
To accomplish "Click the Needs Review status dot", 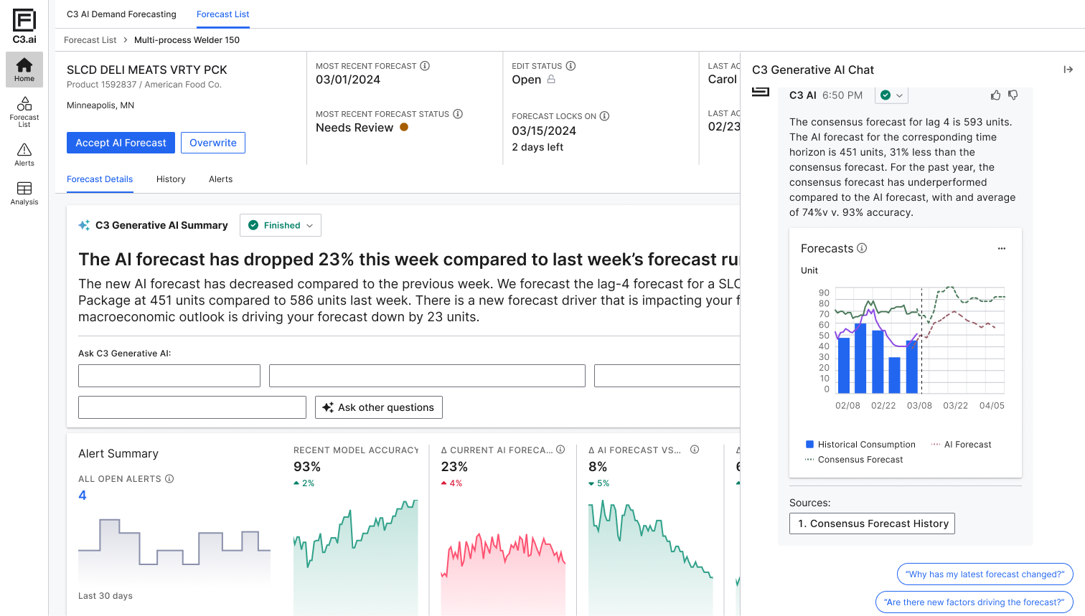I will coord(404,127).
